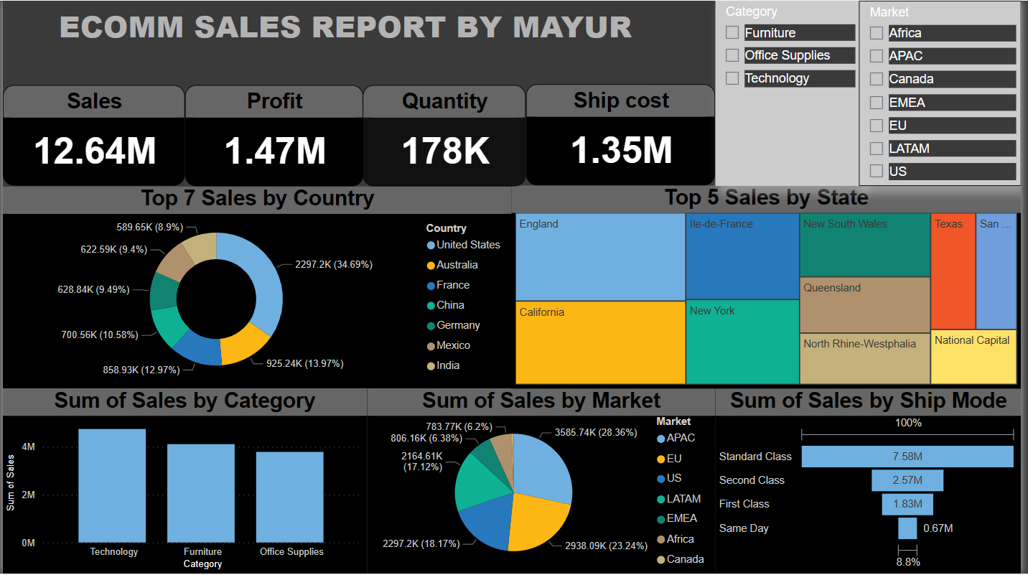Select the Standard Class funnel bar
Screen dimensions: 1028x575
907,457
